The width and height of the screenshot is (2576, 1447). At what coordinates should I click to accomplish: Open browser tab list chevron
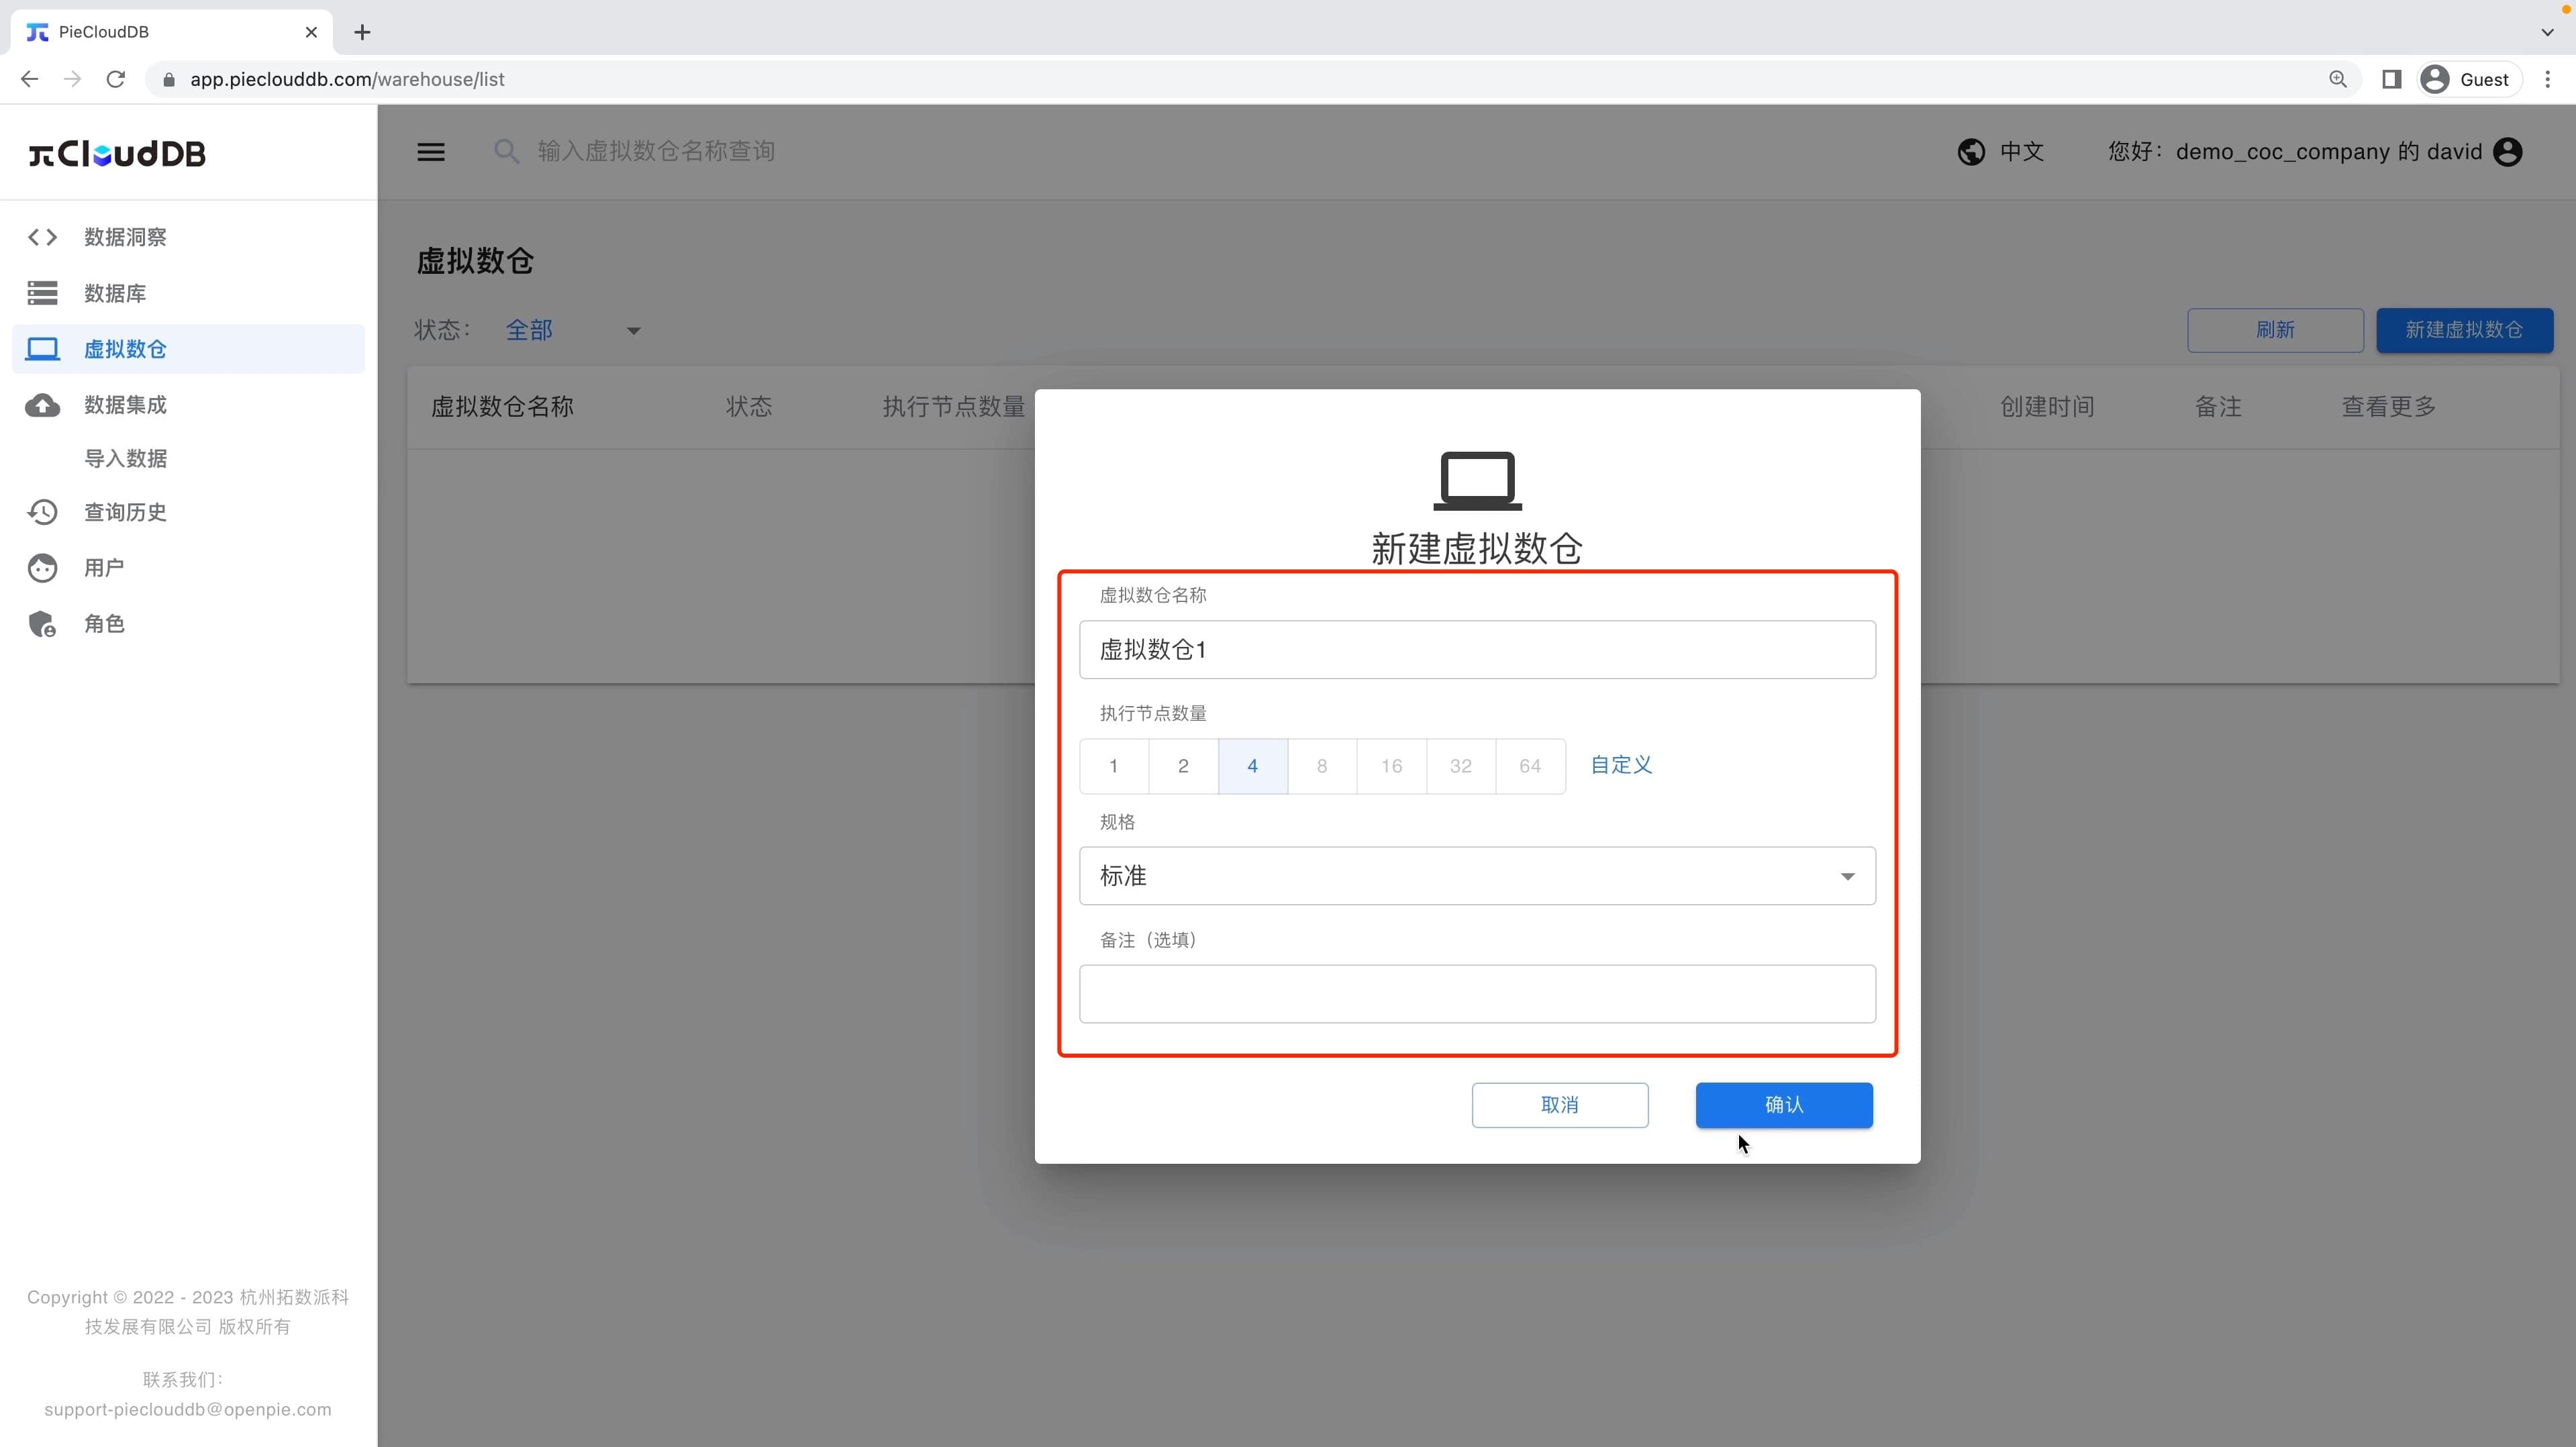[x=2548, y=32]
